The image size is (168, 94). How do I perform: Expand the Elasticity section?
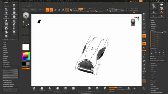(x=5, y=50)
